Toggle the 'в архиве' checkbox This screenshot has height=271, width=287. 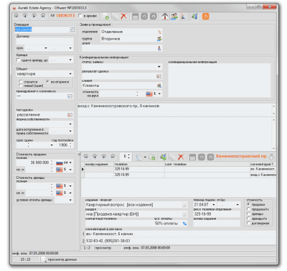pos(80,16)
